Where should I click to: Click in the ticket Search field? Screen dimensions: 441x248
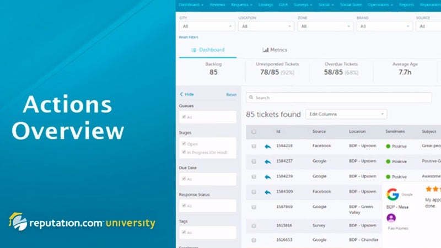pos(339,98)
